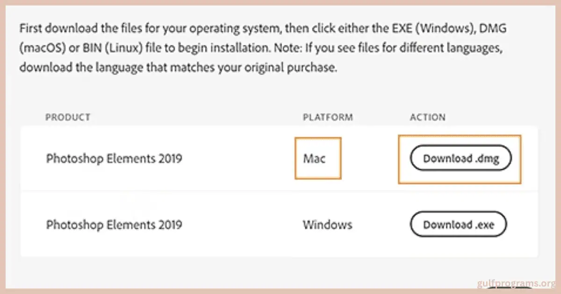Image resolution: width=561 pixels, height=294 pixels.
Task: Select the highlighted Mac platform cell
Action: pyautogui.click(x=317, y=158)
